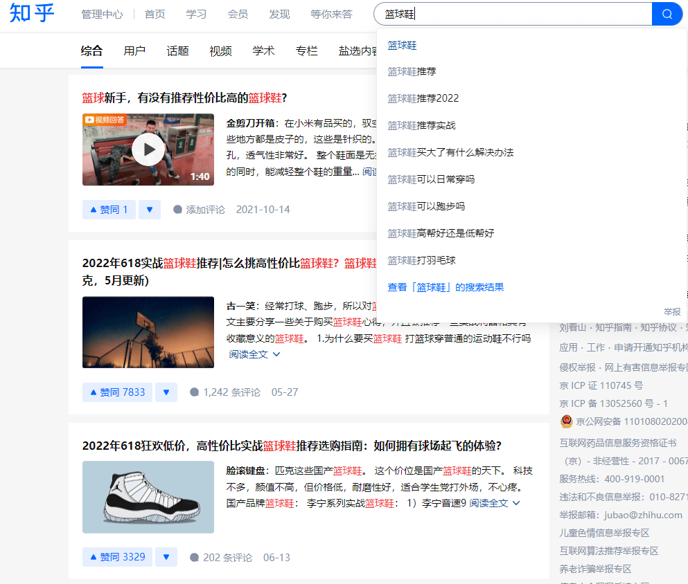688x584 pixels.
Task: Expand 阅读全文 for the 618 sneaker guide
Action: click(x=492, y=503)
